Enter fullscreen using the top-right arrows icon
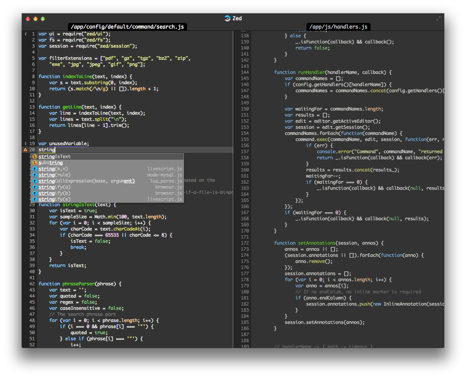This screenshot has height=378, width=466. [438, 18]
